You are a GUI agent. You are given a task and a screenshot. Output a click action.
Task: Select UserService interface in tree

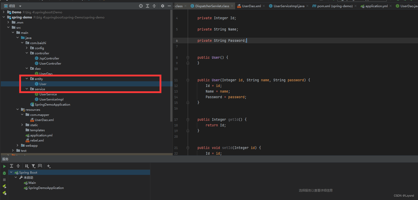(48, 94)
